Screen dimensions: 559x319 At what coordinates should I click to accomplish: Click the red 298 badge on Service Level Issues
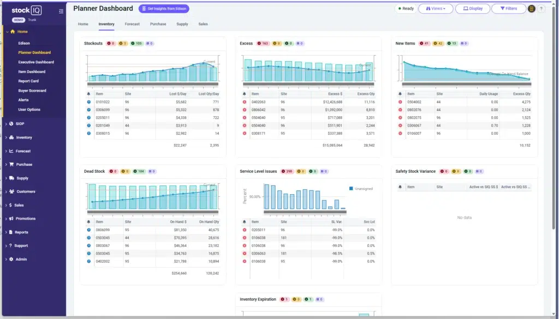287,171
